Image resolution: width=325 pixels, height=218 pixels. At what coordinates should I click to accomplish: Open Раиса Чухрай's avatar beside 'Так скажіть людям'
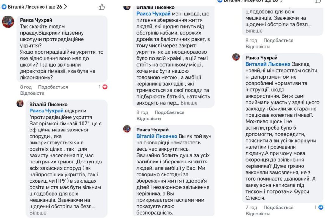point(8,22)
